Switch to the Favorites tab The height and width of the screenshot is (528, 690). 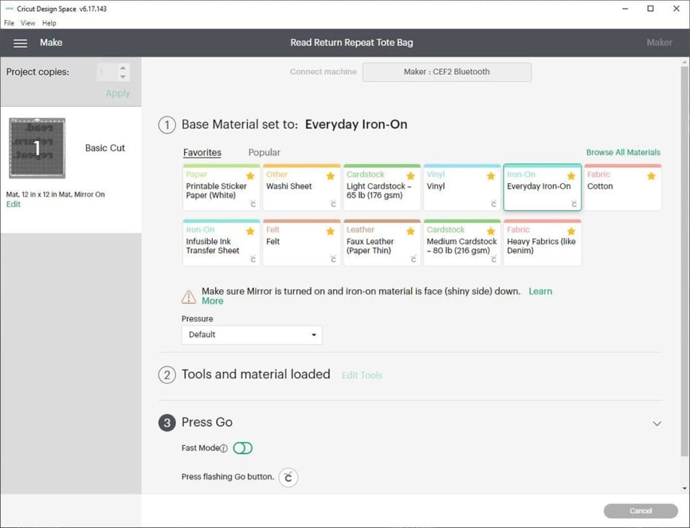[x=202, y=152]
